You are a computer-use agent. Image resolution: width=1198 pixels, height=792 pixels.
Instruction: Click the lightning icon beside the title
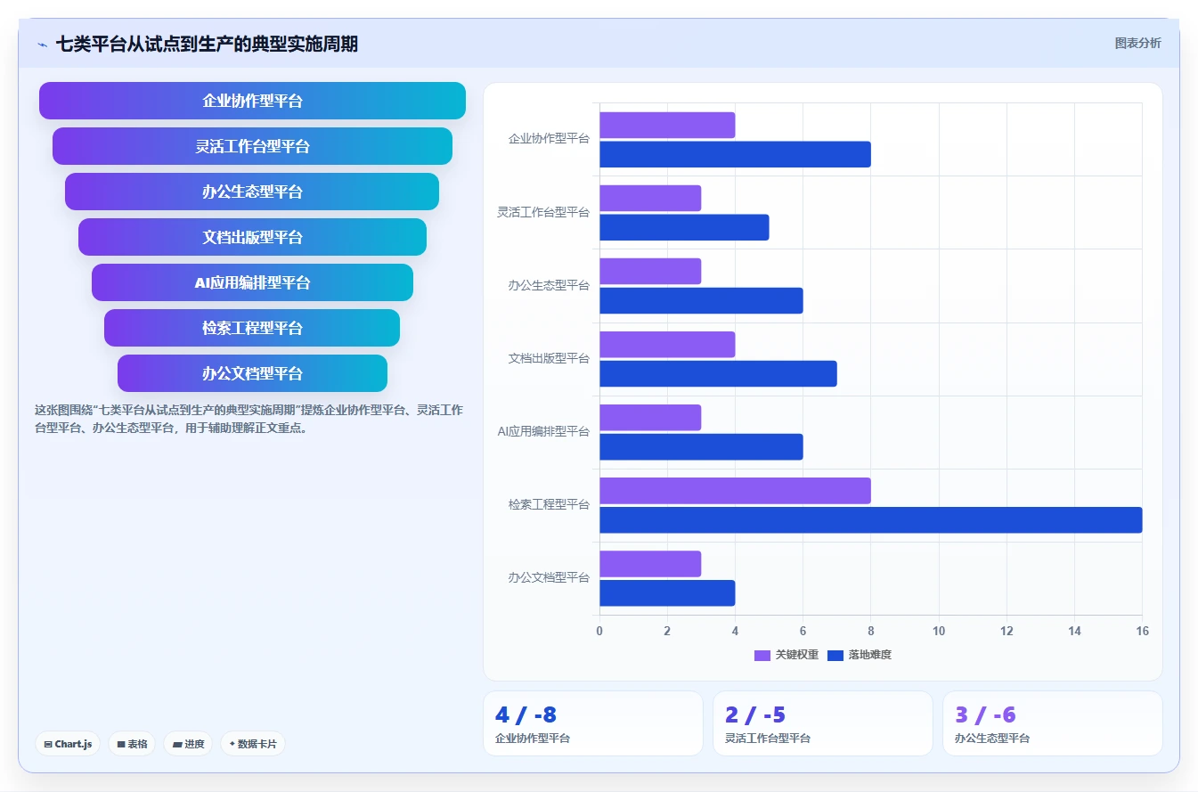point(43,44)
